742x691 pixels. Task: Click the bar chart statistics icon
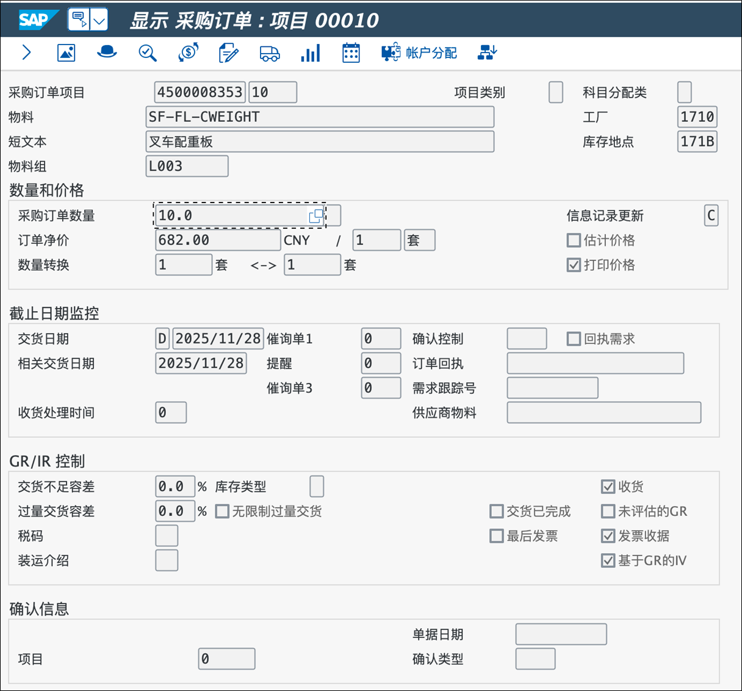click(310, 53)
